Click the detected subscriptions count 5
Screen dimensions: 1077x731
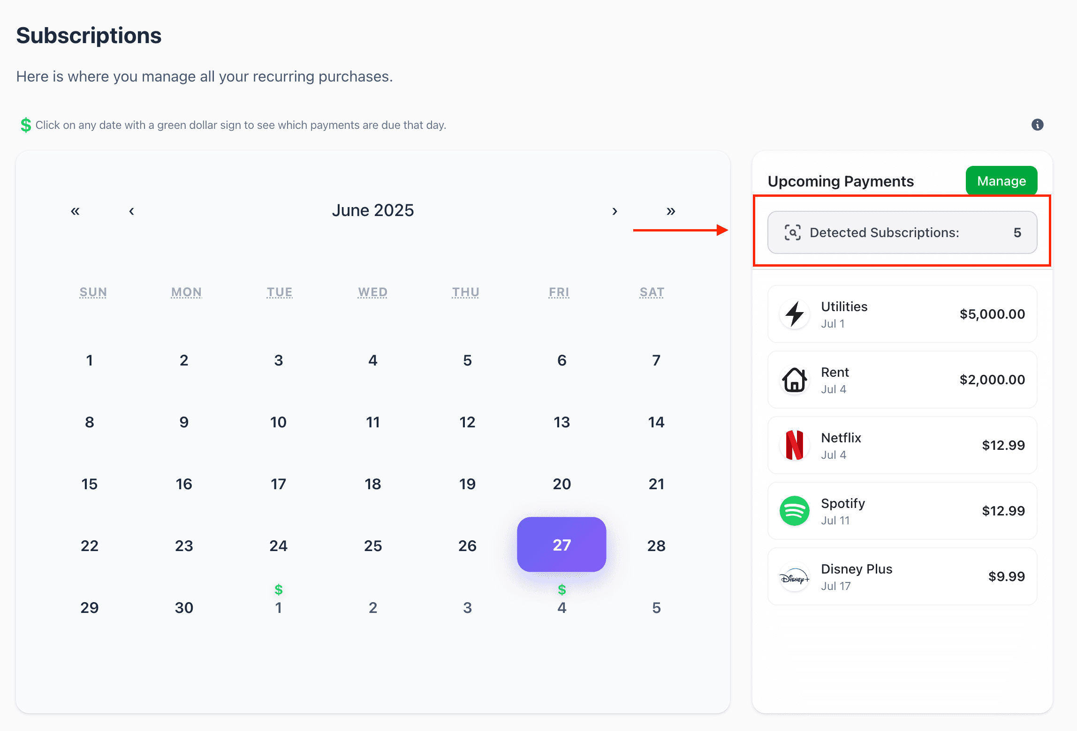click(x=1017, y=232)
